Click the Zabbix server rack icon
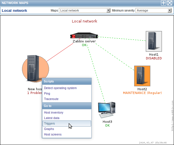Viewport: 174px width, 145px height. point(84,35)
